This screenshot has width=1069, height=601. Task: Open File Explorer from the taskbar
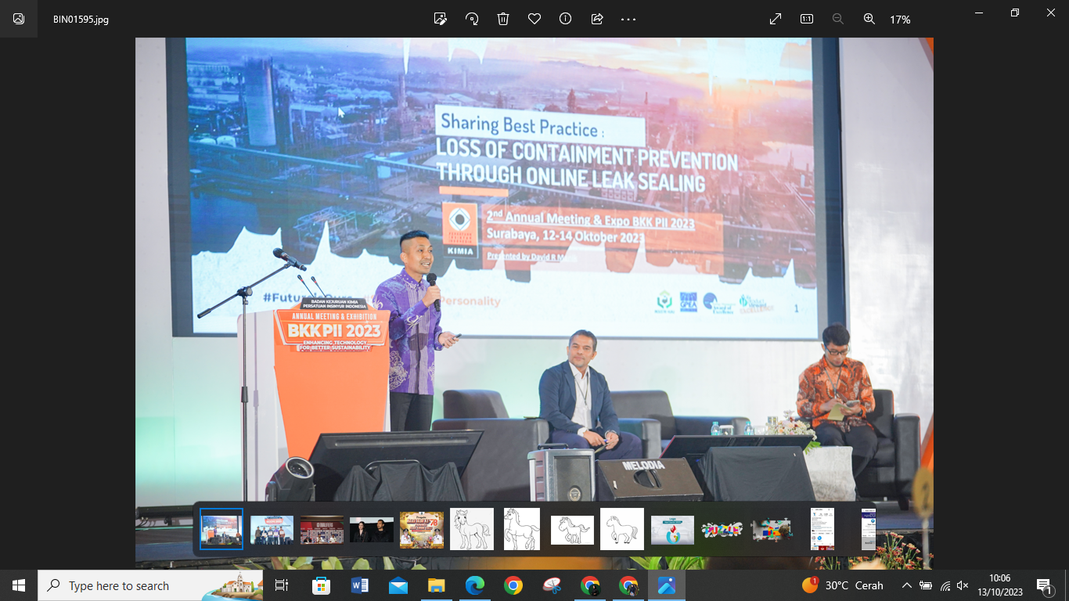point(436,585)
